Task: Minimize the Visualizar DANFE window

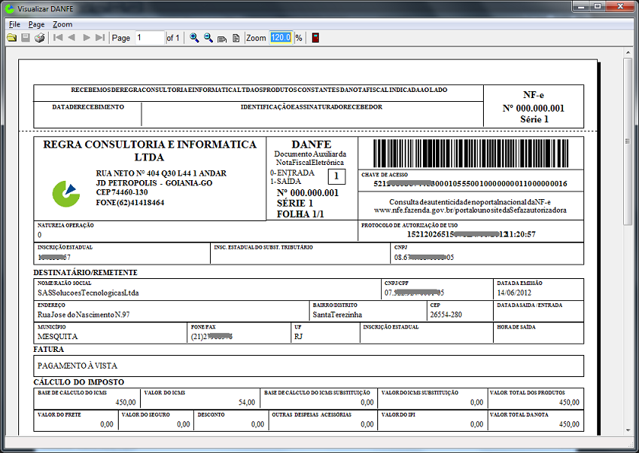Action: (x=581, y=7)
